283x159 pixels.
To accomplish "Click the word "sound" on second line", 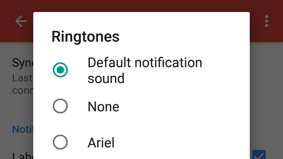I will click(106, 78).
